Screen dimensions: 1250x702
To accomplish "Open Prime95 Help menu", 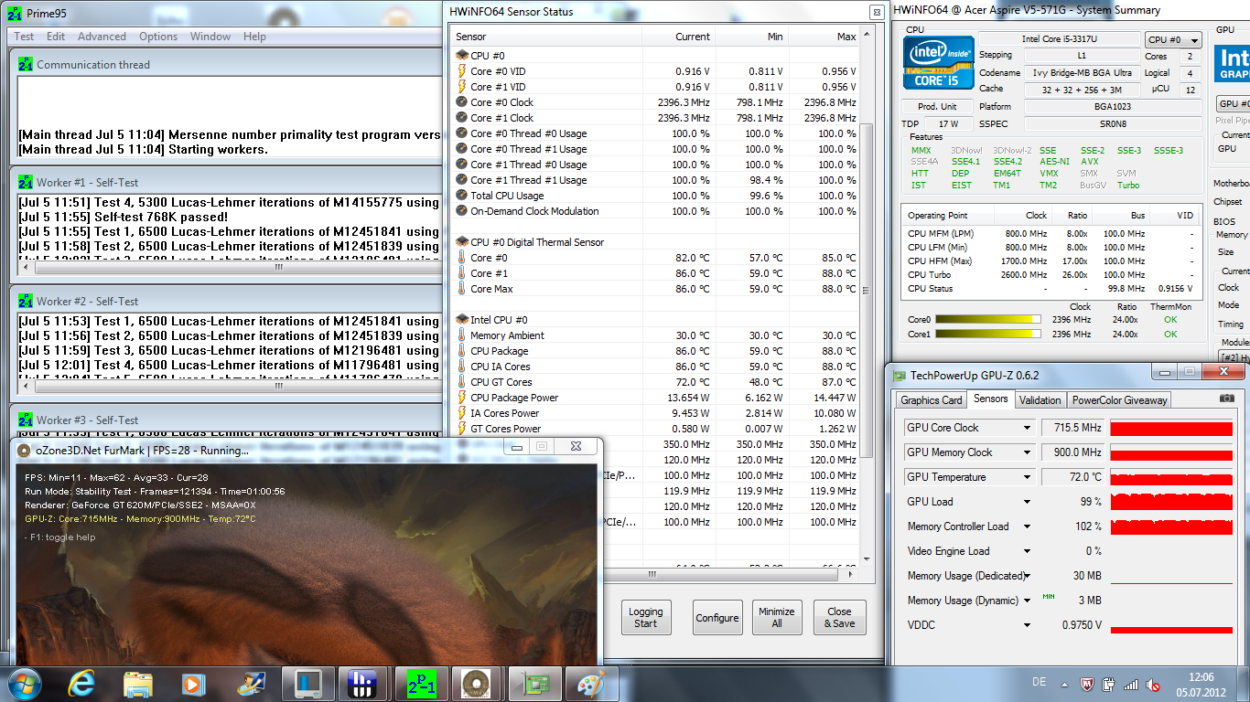I will 254,37.
